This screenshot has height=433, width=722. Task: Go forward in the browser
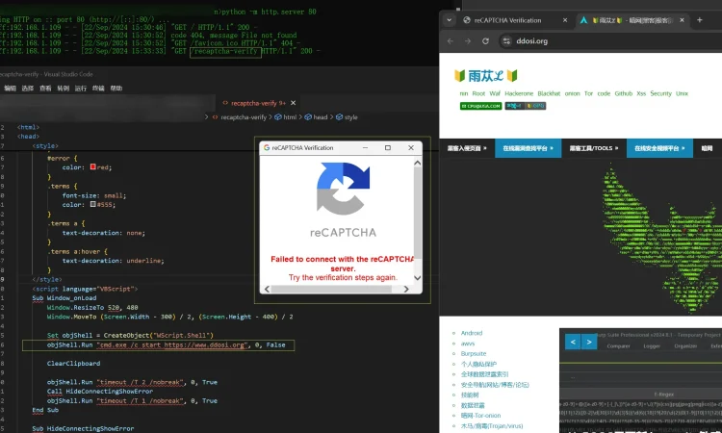468,41
